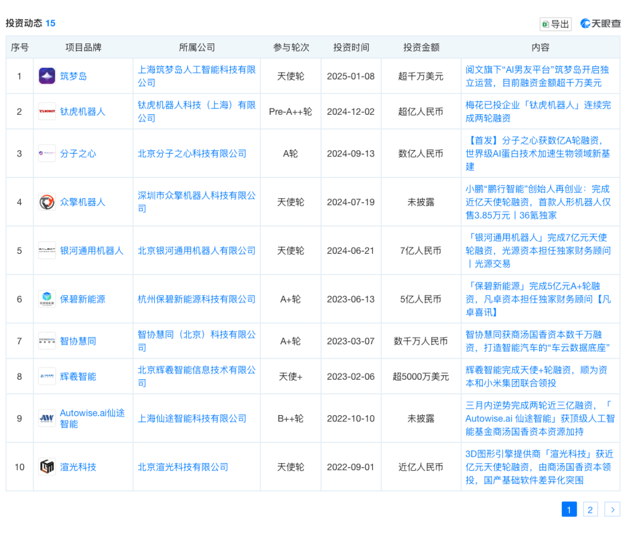Go to page 2 of the results
The image size is (626, 542).
[590, 509]
